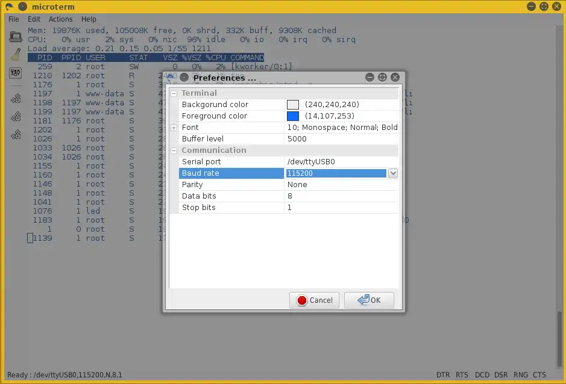This screenshot has height=384, width=566.
Task: Select the Serial port property label
Action: (201, 162)
